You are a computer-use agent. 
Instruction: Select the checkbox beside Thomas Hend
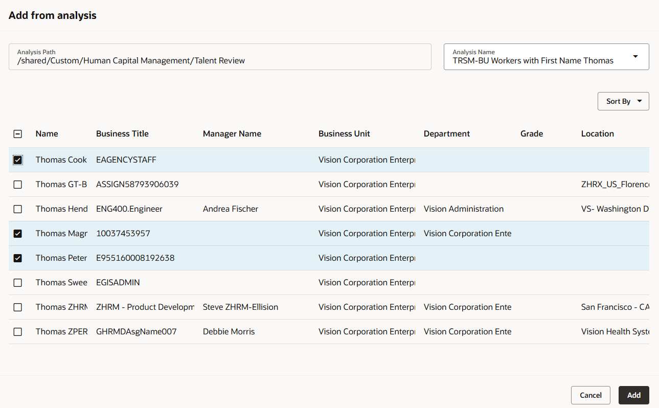[18, 209]
